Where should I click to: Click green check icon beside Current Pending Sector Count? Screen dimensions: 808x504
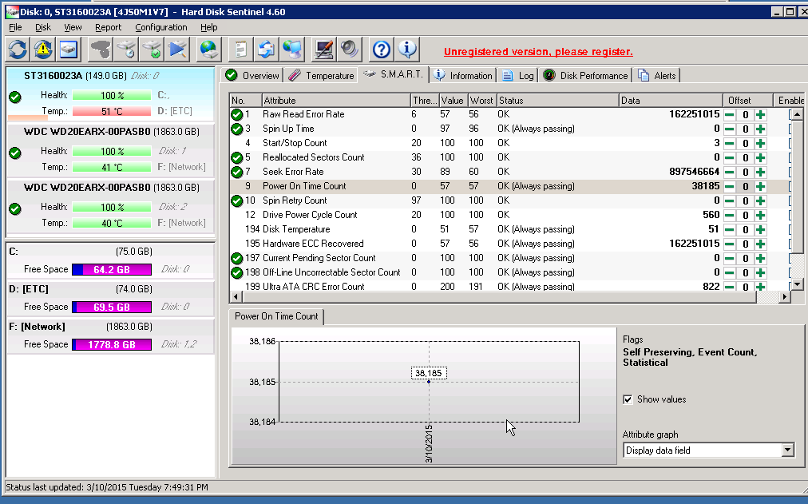point(236,258)
